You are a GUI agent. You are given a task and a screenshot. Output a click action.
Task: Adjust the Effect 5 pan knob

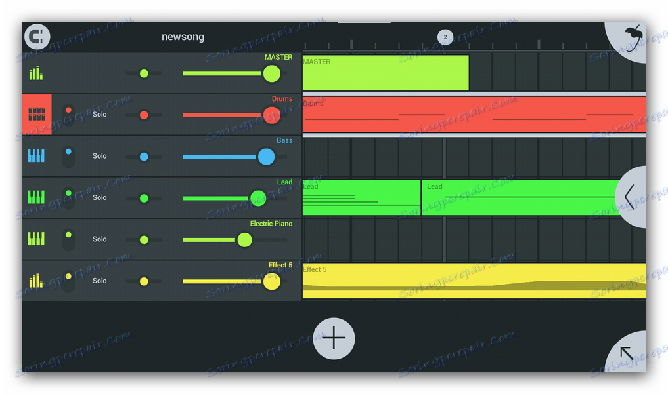(x=144, y=281)
